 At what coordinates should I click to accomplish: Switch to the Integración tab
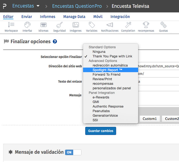click(x=120, y=17)
